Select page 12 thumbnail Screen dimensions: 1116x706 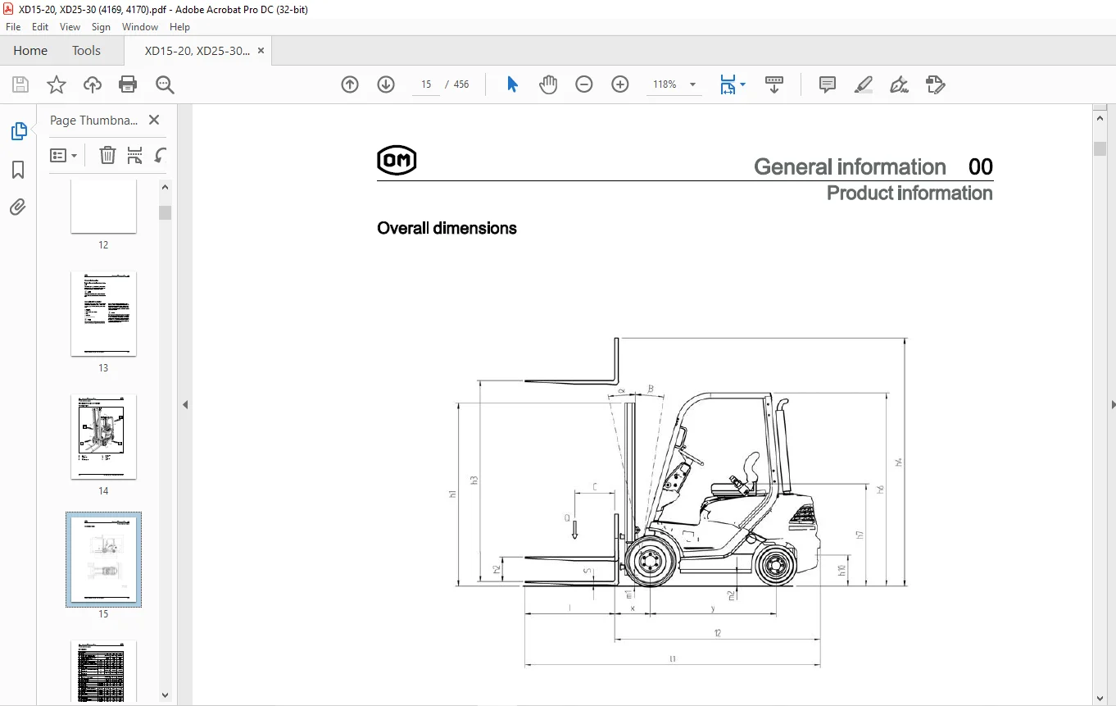click(103, 207)
